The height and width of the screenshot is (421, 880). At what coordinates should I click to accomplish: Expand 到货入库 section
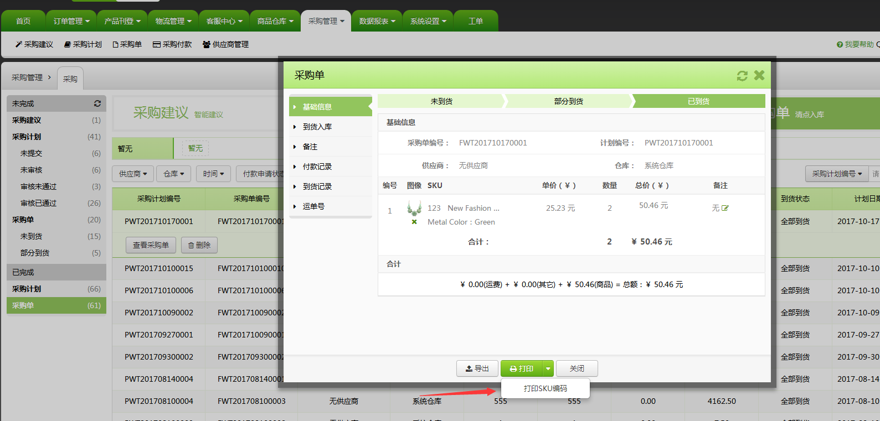tap(330, 127)
